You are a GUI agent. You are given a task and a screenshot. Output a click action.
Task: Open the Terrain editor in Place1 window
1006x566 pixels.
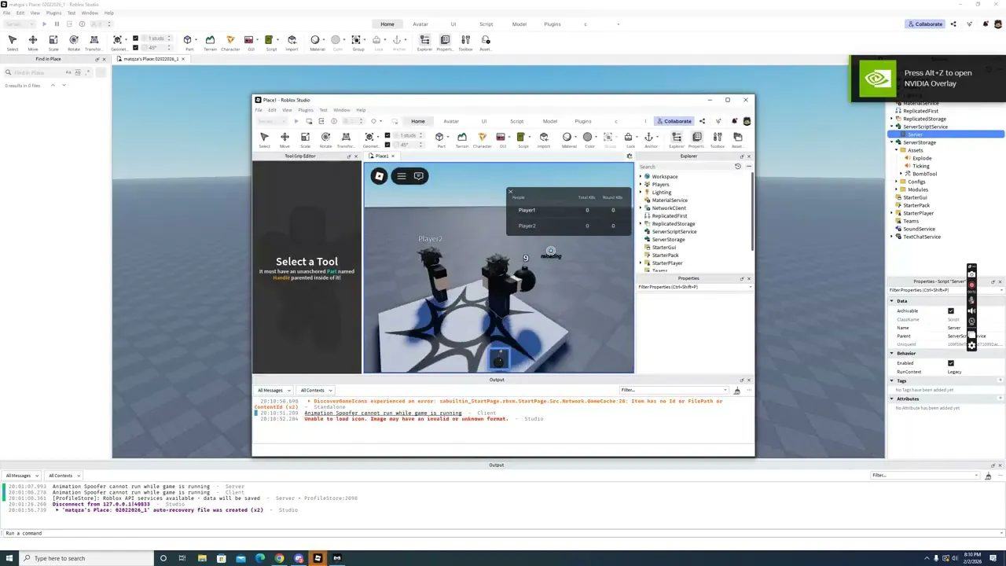pos(462,139)
